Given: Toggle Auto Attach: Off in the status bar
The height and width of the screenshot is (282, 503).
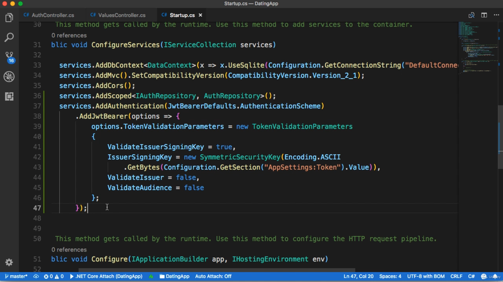Looking at the screenshot, I should coord(213,276).
